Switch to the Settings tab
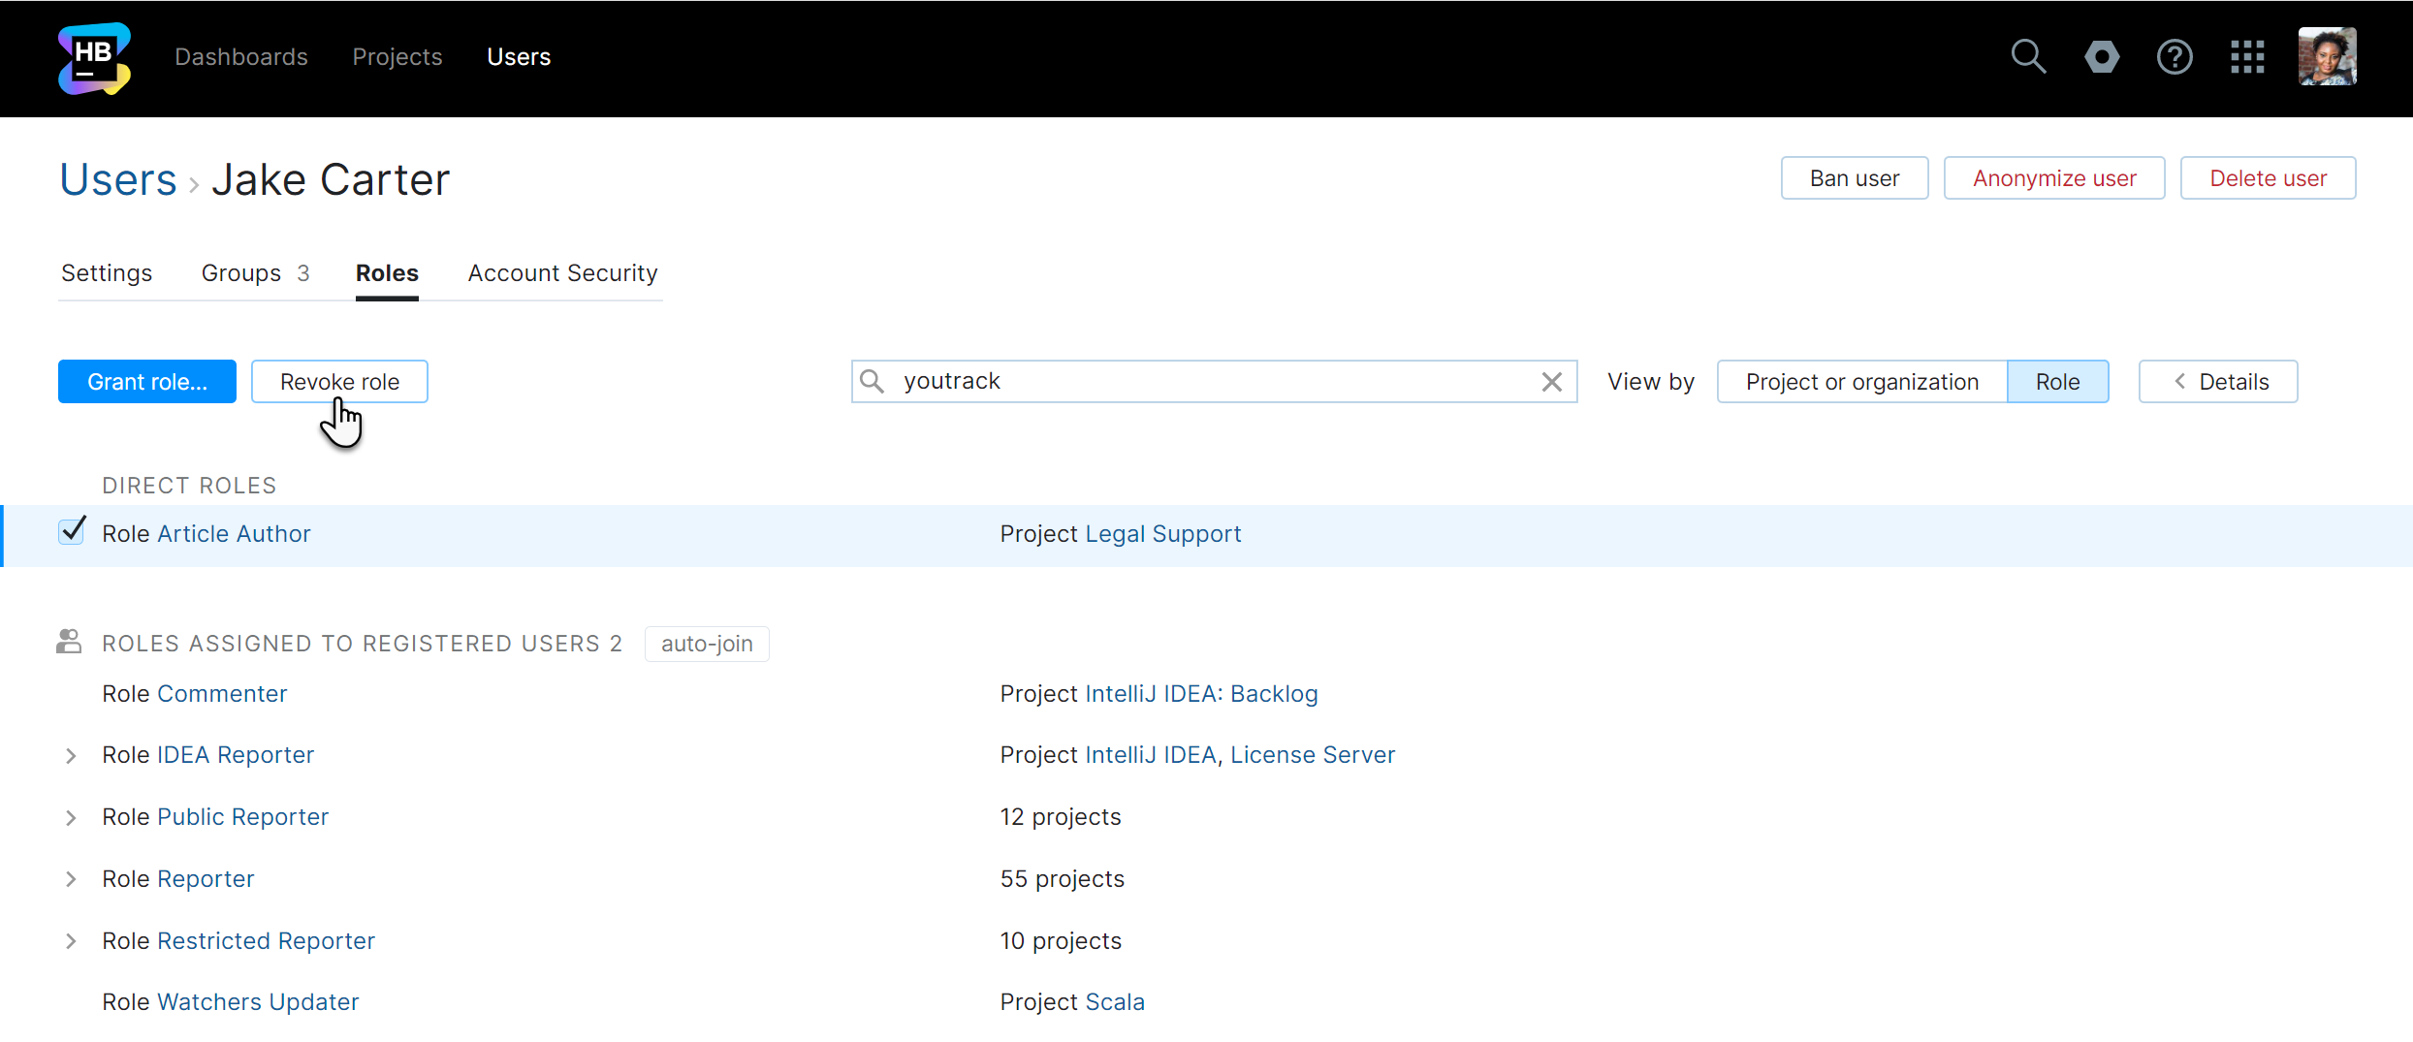Viewport: 2413px width, 1042px height. pos(107,273)
